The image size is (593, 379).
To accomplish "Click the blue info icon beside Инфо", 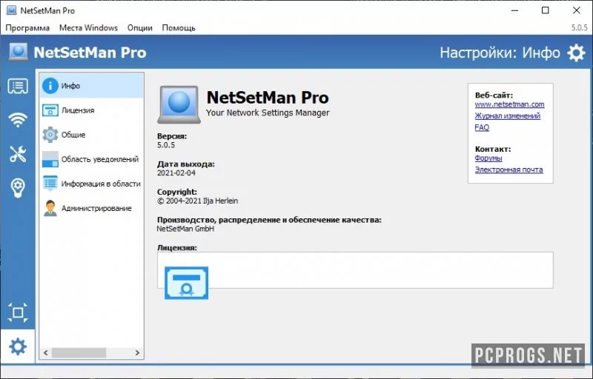I will click(x=50, y=86).
